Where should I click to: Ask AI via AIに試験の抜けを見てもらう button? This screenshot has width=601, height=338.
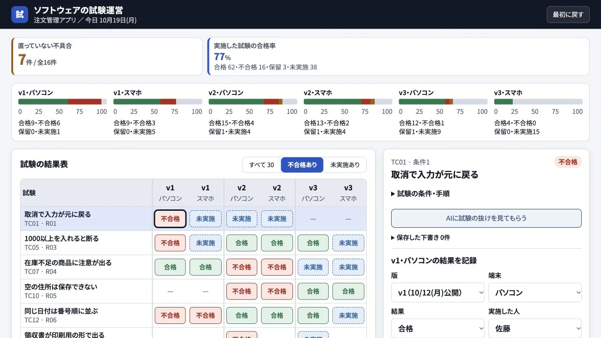pyautogui.click(x=486, y=218)
